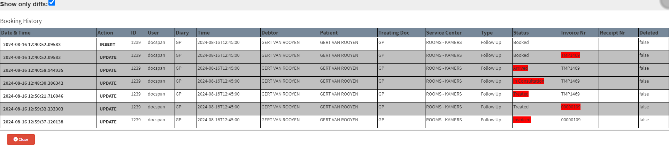Image resolution: width=669 pixels, height=145 pixels.
Task: Click the Treating Doc column header
Action: click(x=394, y=33)
